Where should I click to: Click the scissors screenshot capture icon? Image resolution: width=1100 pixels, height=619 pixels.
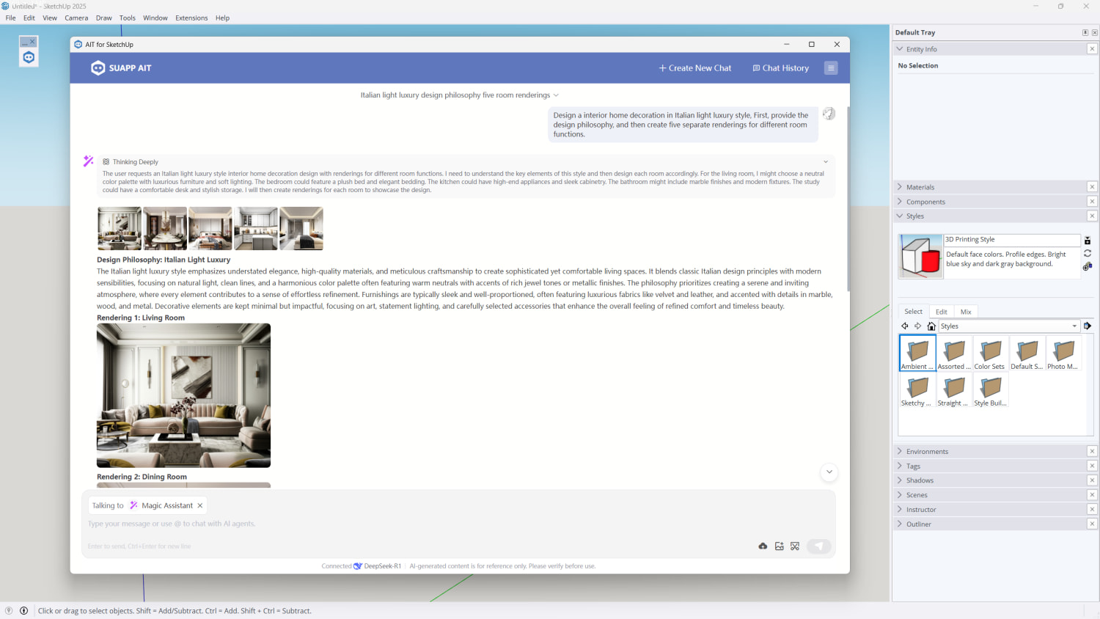795,546
